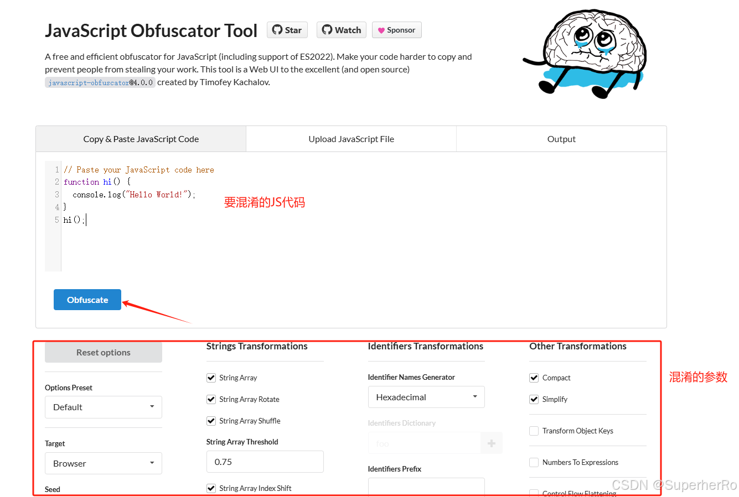The height and width of the screenshot is (497, 739).
Task: Click line number 1 in the editor gutter
Action: 57,170
